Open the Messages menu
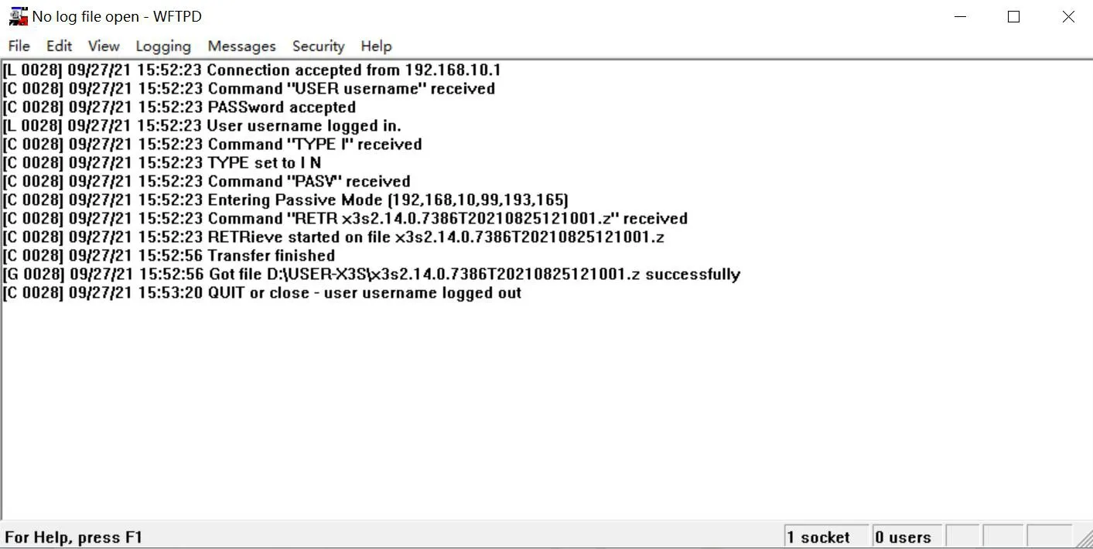This screenshot has width=1093, height=549. [241, 46]
